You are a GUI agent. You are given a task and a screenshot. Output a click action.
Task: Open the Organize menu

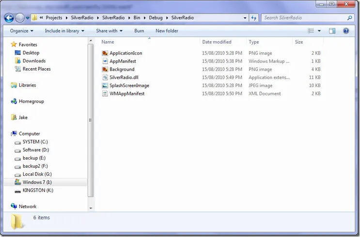pyautogui.click(x=22, y=31)
